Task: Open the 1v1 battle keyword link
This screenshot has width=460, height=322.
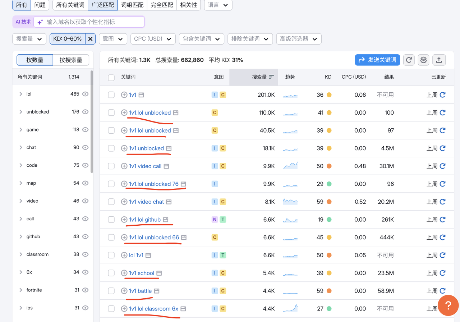Action: [140, 291]
